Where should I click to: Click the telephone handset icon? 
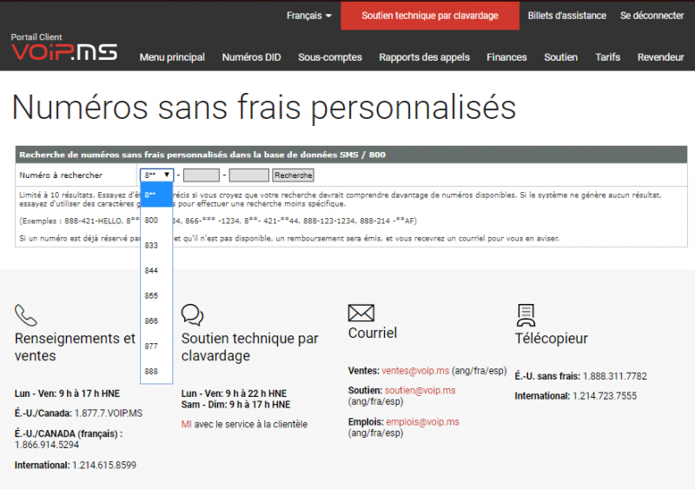[x=26, y=315]
